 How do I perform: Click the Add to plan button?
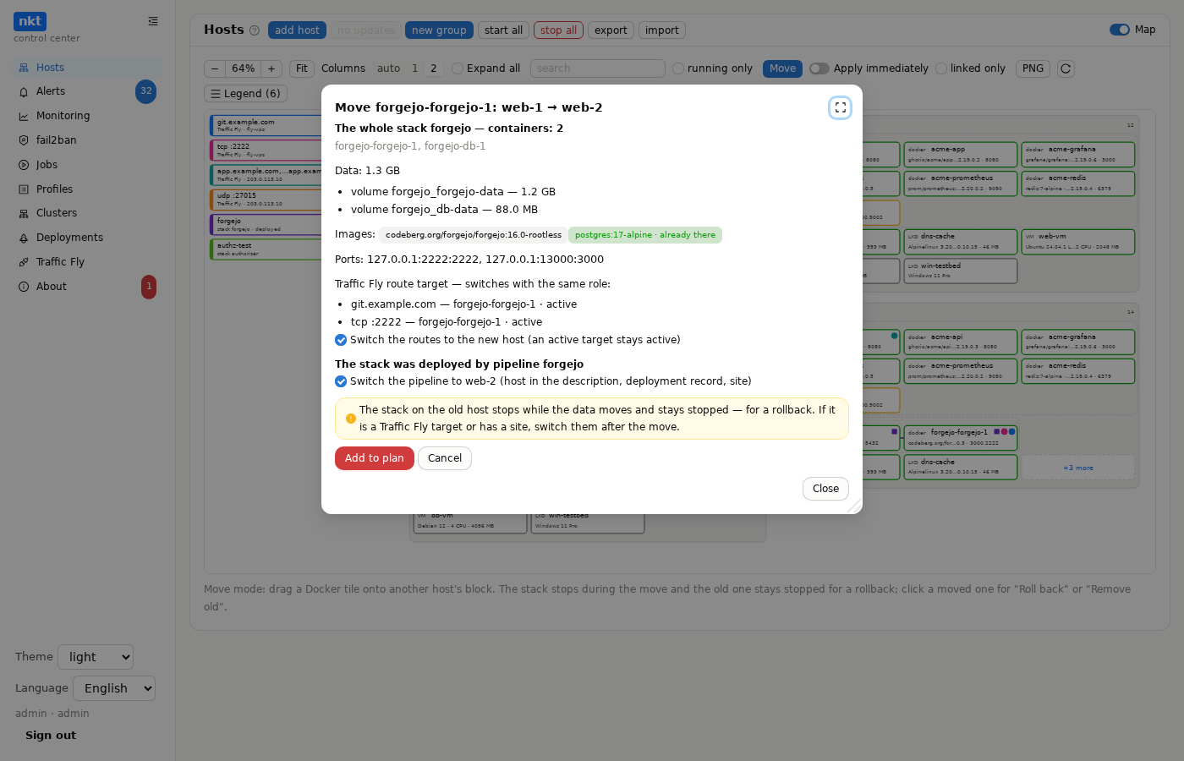(375, 458)
